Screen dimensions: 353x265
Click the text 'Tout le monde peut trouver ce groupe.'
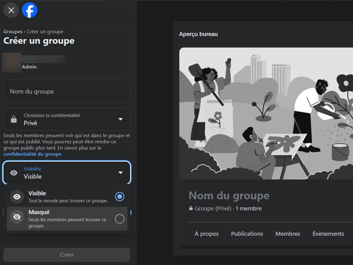tap(68, 201)
